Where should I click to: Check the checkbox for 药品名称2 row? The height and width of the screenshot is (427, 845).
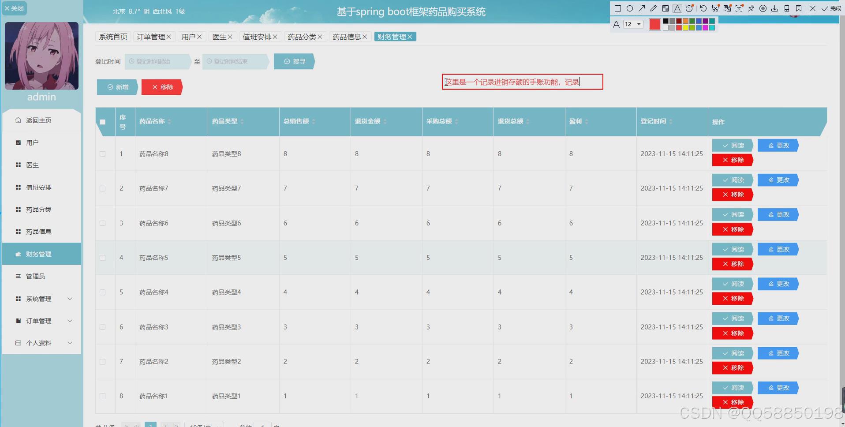click(x=103, y=362)
